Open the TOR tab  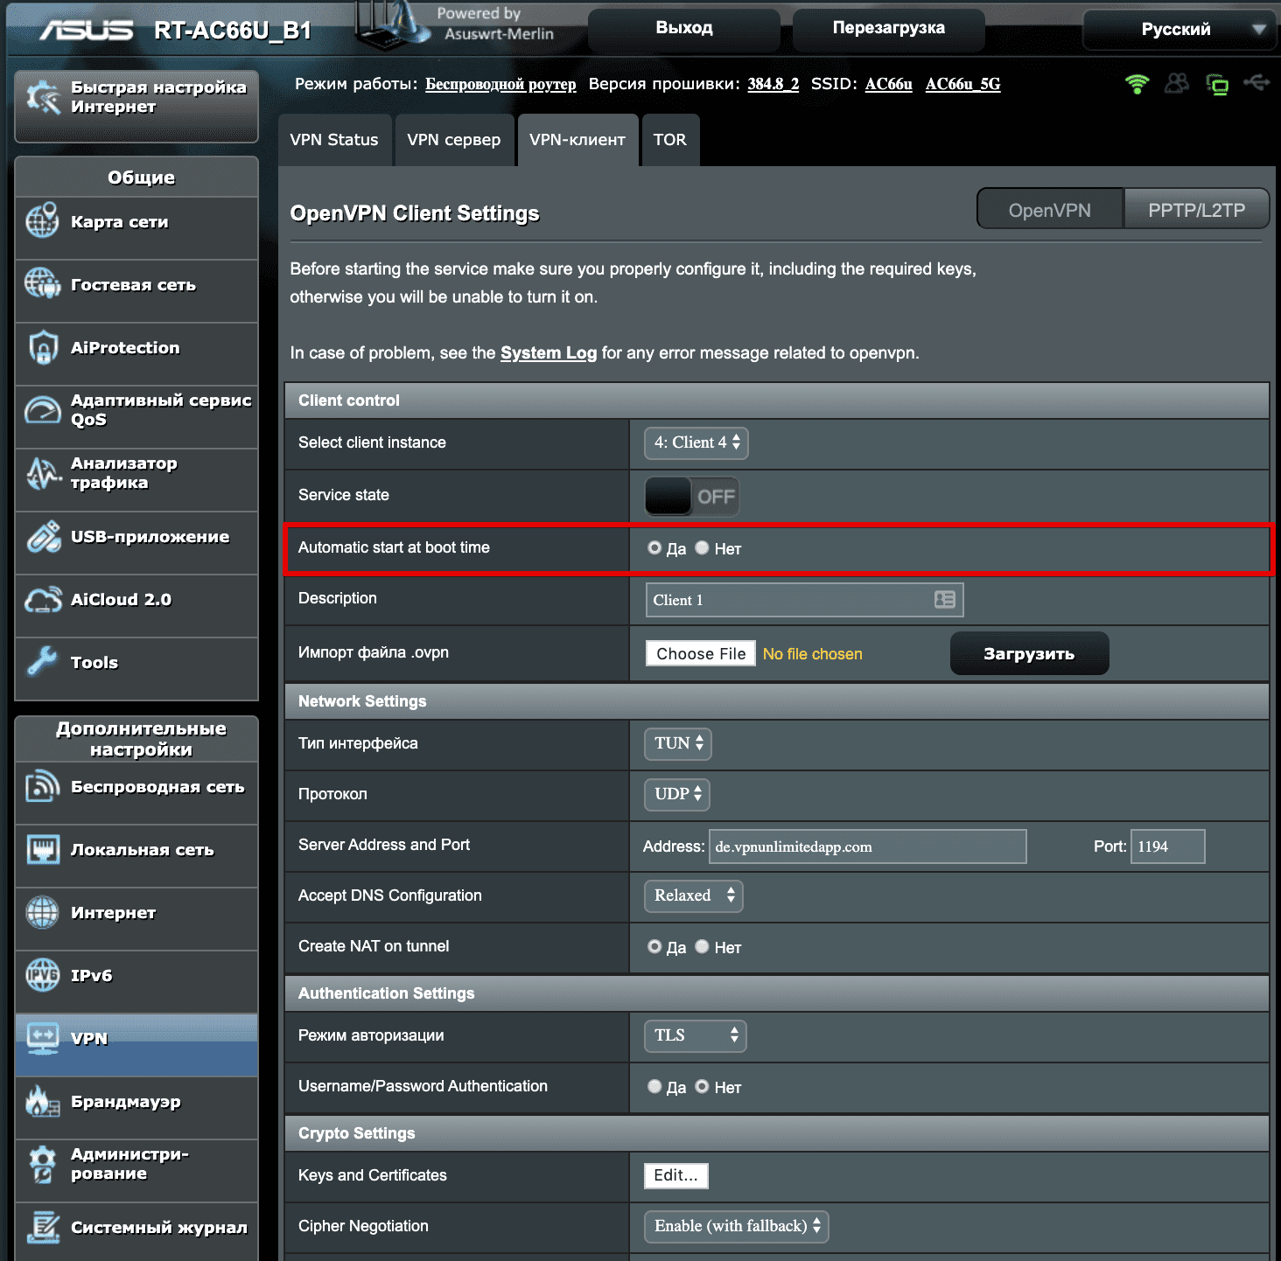[x=670, y=139]
